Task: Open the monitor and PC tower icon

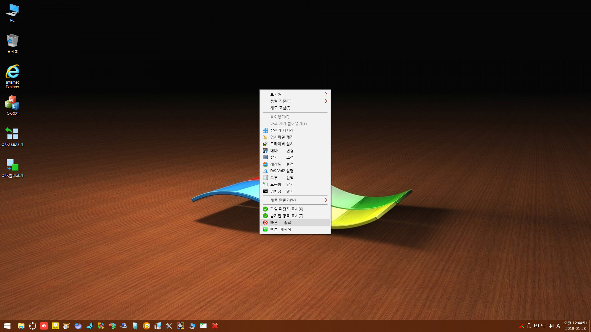Action: [x=158, y=326]
